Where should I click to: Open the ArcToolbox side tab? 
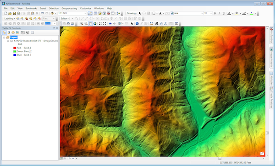(271, 36)
